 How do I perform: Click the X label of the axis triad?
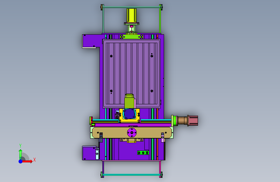coord(35,160)
